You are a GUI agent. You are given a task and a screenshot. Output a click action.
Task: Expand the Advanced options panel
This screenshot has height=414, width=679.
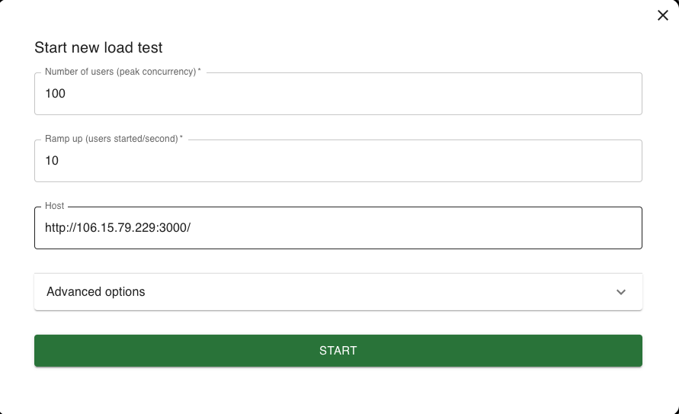[338, 292]
